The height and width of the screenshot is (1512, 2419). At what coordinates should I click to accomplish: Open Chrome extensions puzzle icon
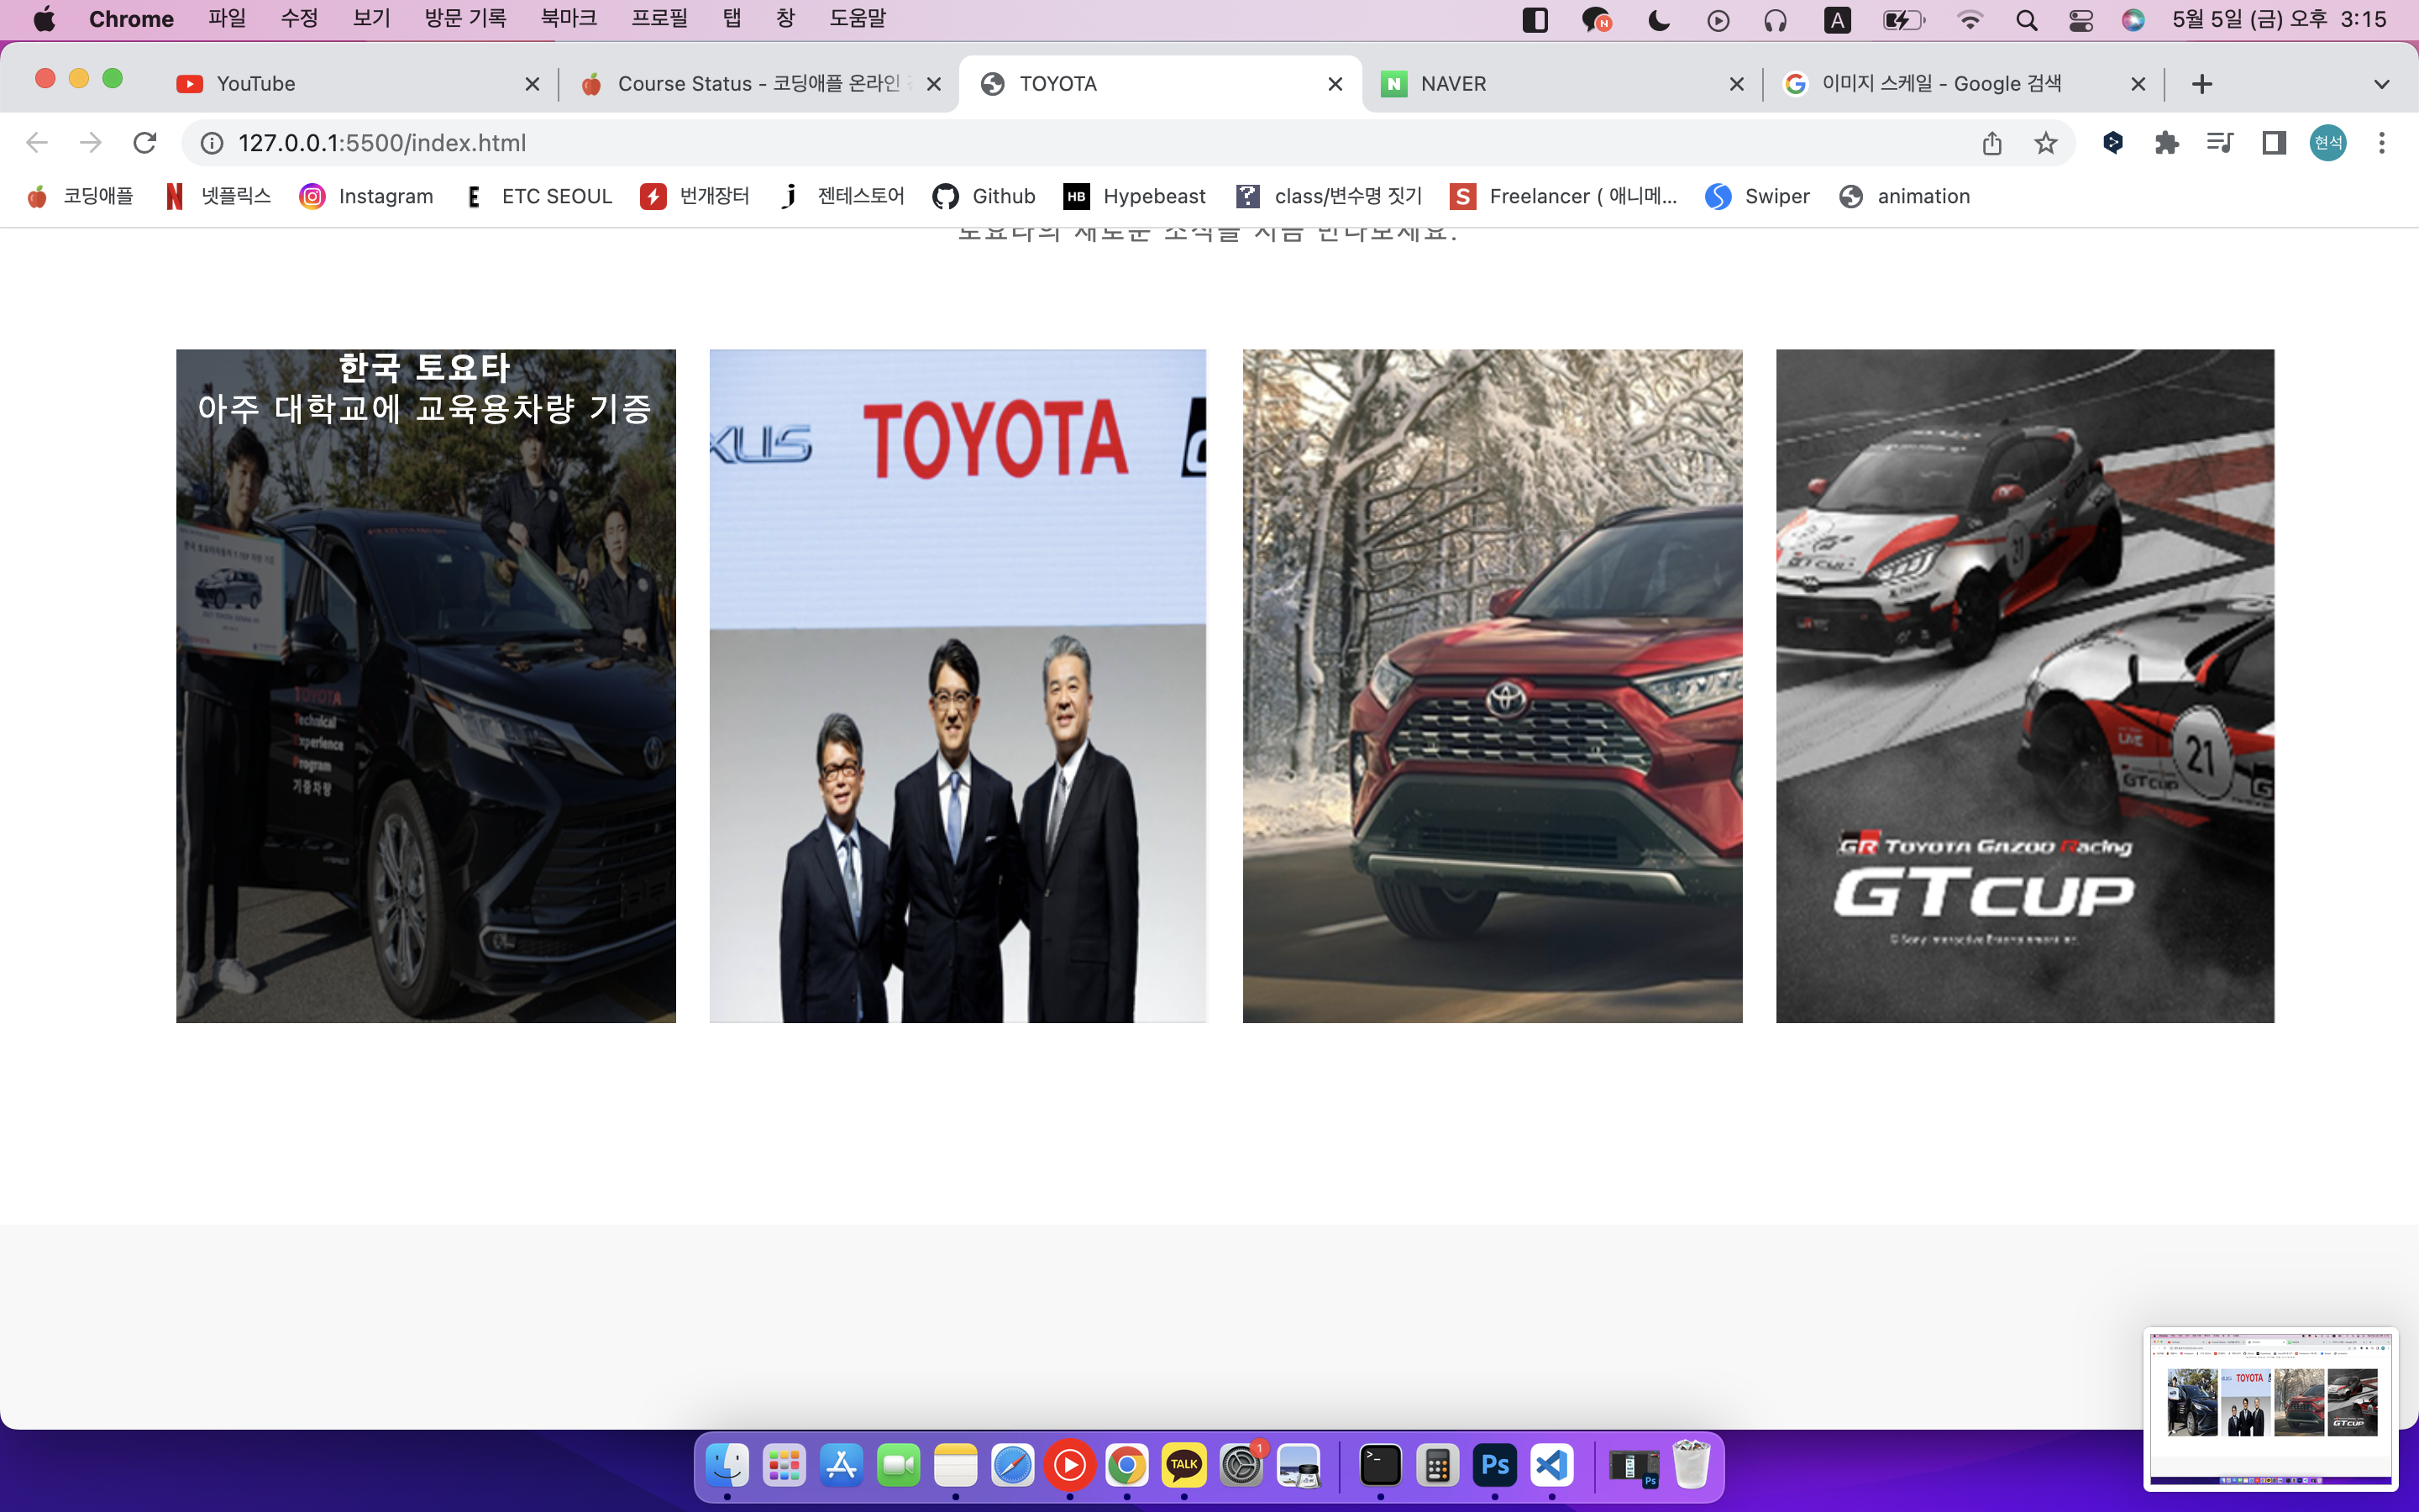pos(2166,143)
